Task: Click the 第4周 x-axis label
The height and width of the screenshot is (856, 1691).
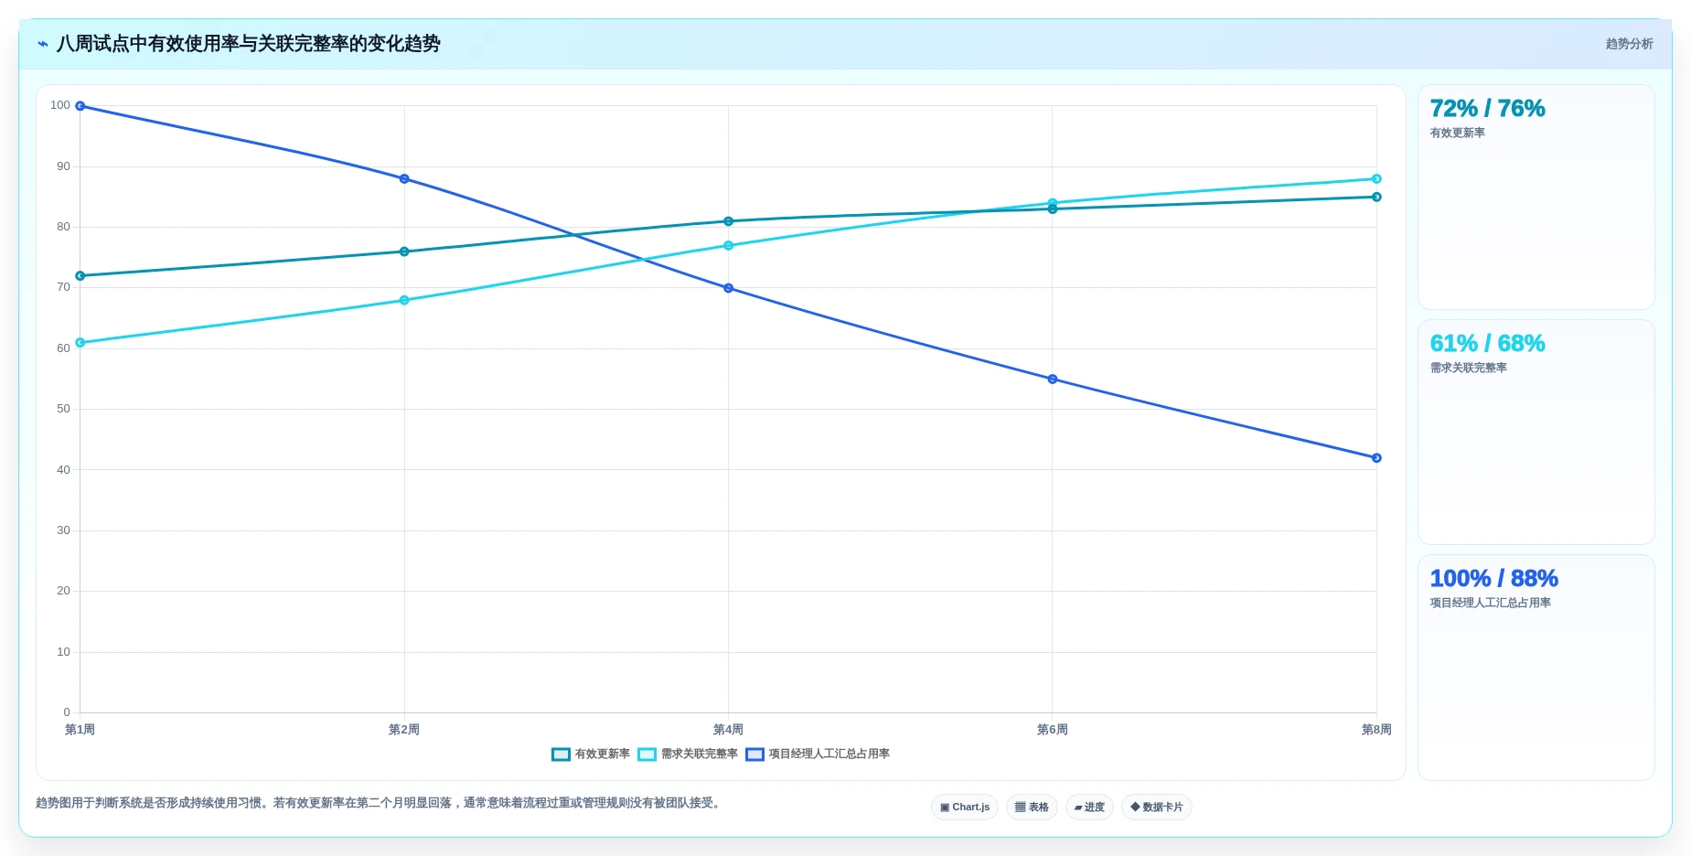Action: [729, 730]
